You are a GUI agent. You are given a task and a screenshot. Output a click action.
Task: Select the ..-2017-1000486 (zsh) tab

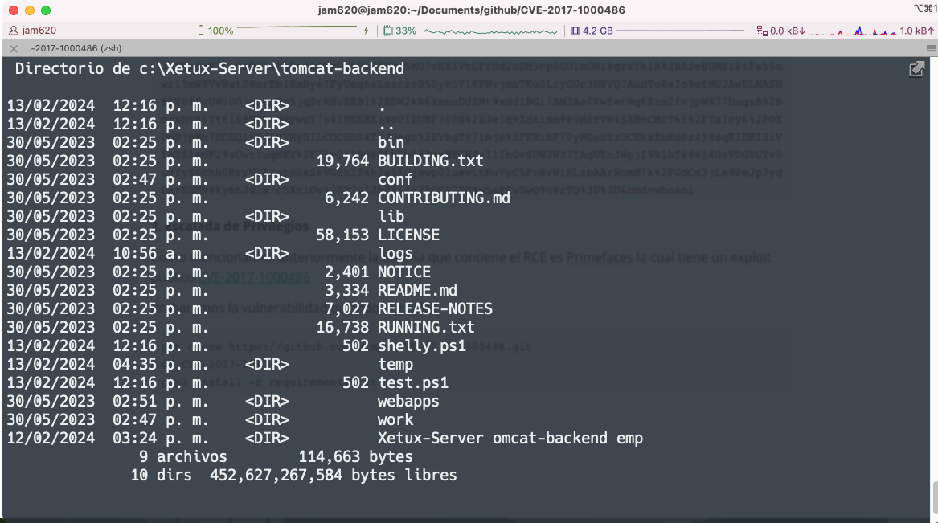tap(74, 48)
